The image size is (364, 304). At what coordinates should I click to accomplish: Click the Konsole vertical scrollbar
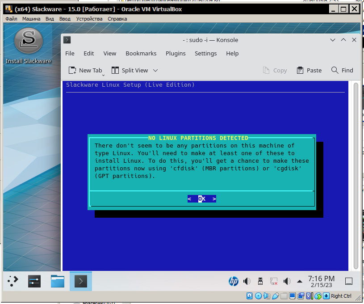coord(356,176)
